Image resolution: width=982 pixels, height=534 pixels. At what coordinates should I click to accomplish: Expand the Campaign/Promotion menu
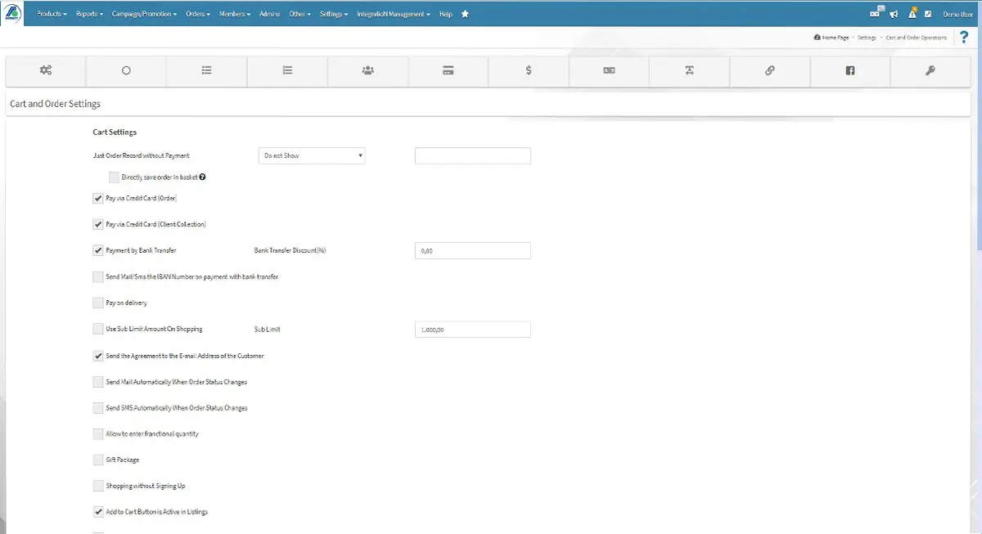coord(144,14)
